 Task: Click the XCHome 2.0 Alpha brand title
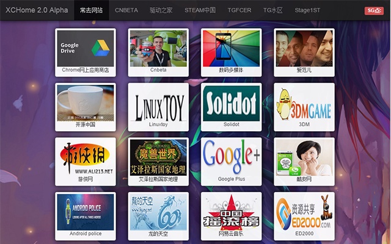coord(37,10)
